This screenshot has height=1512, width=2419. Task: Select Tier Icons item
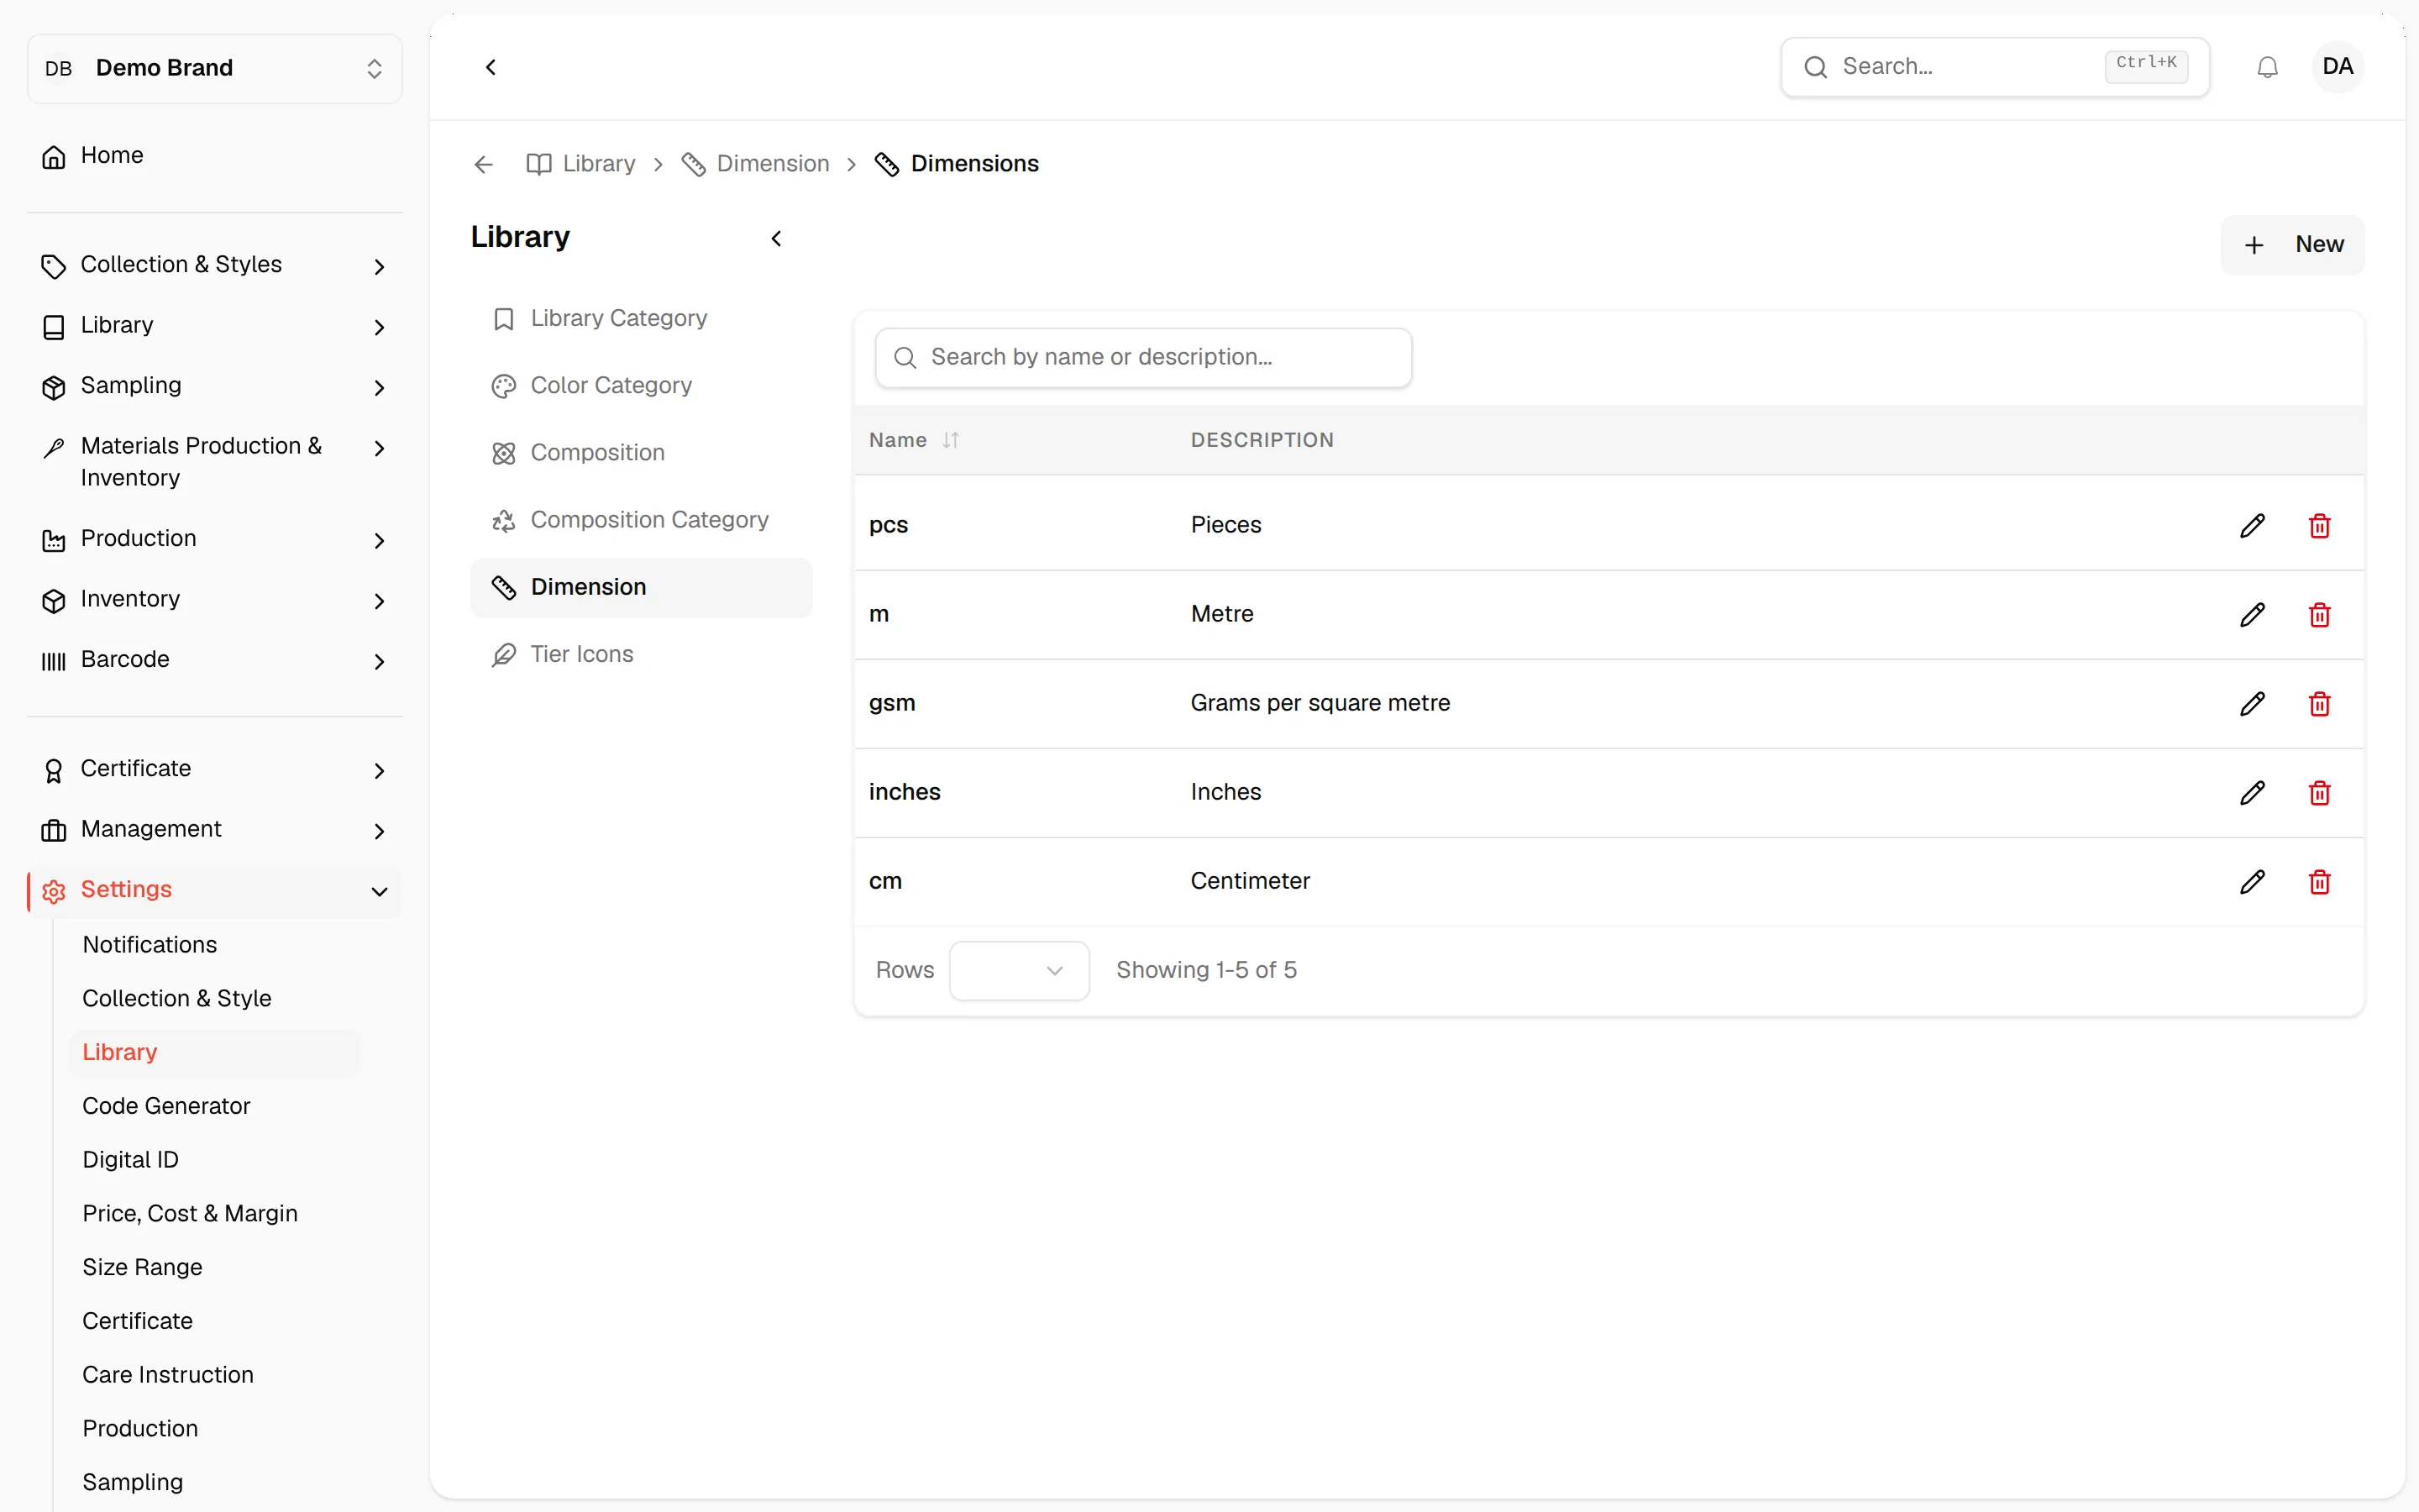(x=641, y=654)
